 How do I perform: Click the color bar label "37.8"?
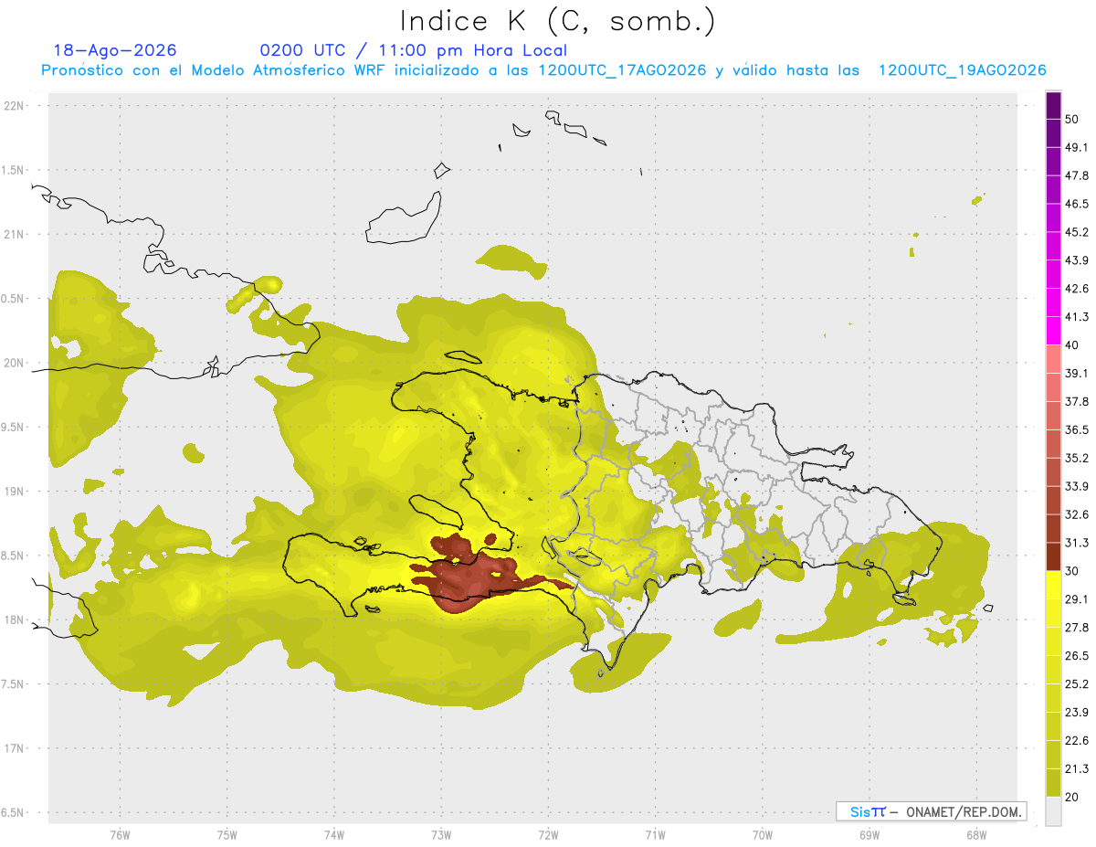[x=1077, y=402]
